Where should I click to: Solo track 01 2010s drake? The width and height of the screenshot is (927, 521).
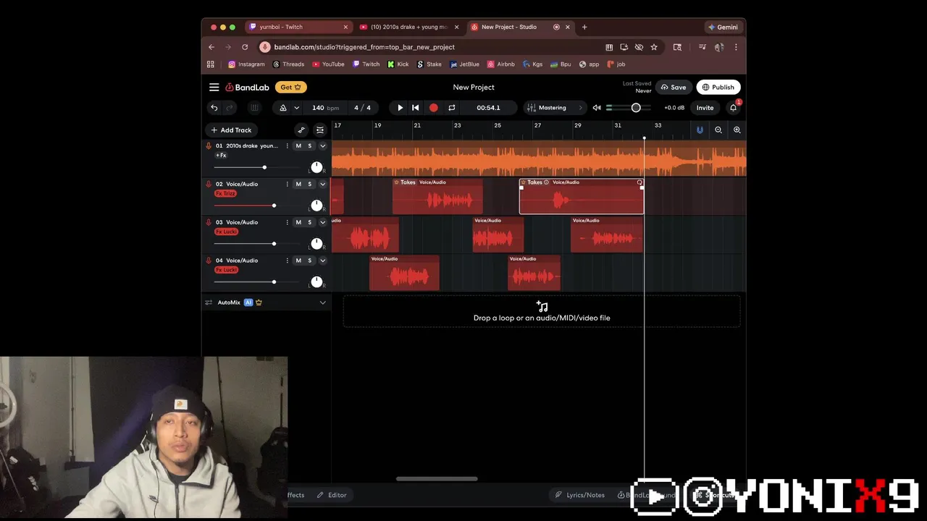pos(309,146)
